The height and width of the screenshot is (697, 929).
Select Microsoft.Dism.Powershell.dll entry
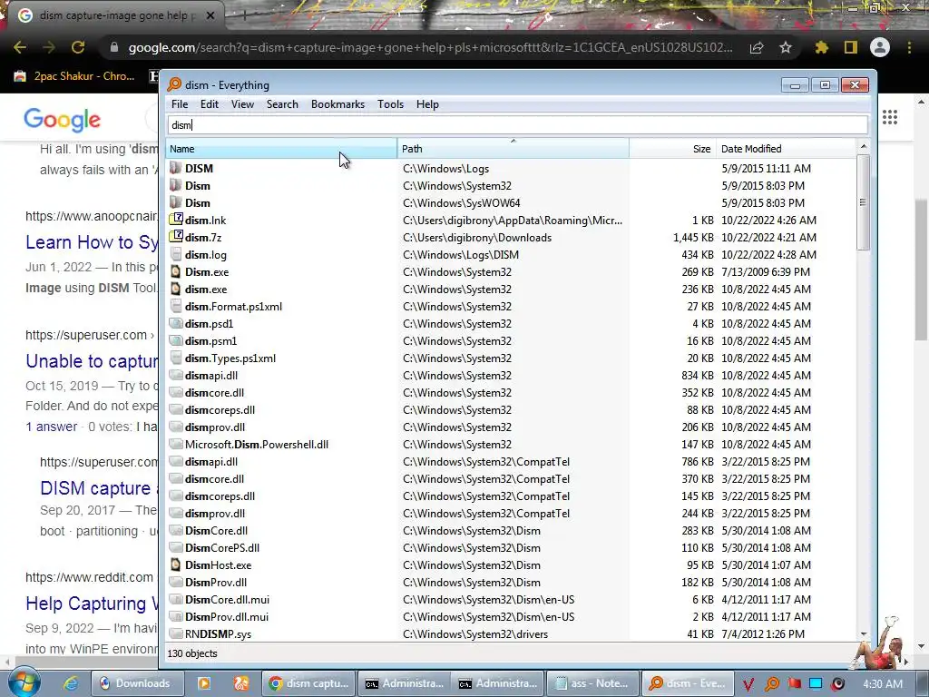pos(257,445)
